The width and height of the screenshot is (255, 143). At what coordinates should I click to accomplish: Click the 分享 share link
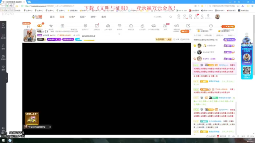click(176, 39)
